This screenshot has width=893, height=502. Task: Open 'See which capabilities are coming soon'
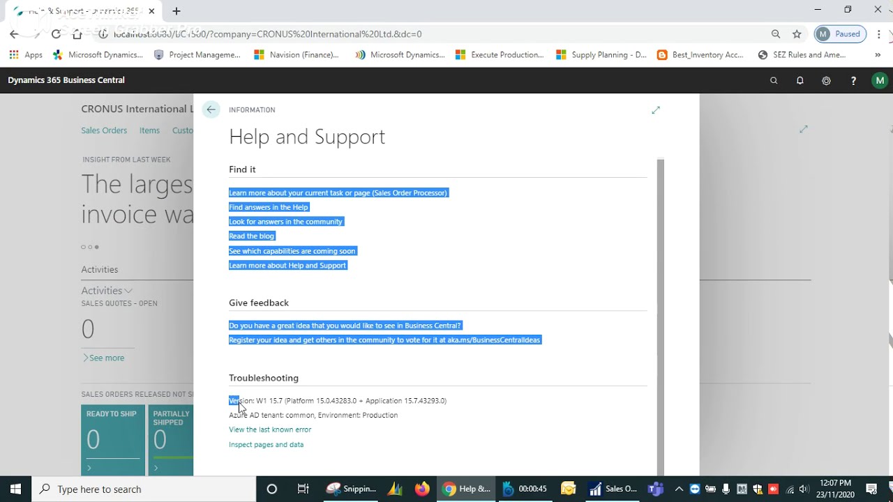click(293, 251)
